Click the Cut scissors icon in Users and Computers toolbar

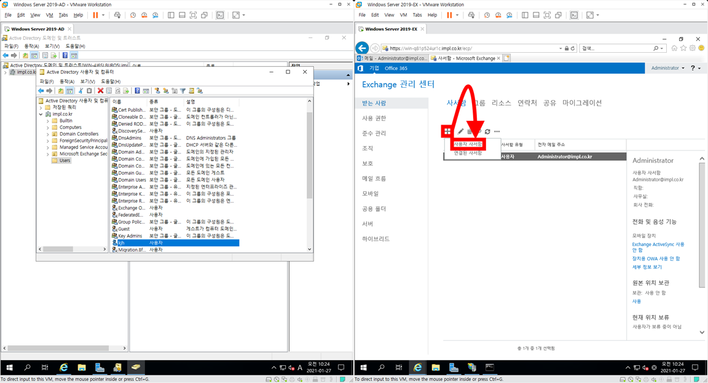(x=81, y=91)
